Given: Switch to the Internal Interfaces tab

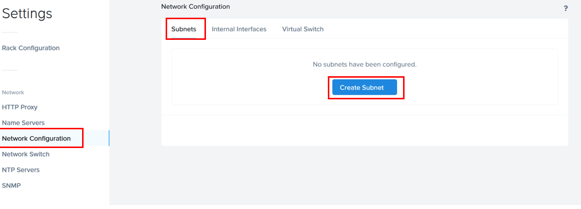Looking at the screenshot, I should [x=239, y=29].
